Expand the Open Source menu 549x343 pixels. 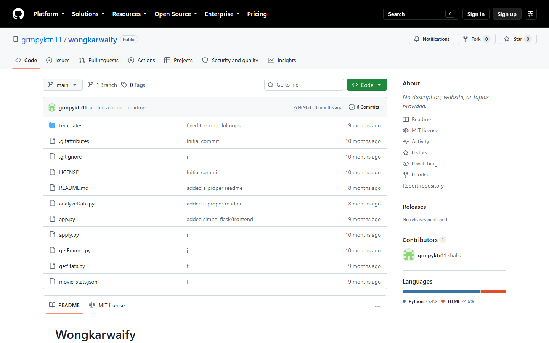(176, 14)
